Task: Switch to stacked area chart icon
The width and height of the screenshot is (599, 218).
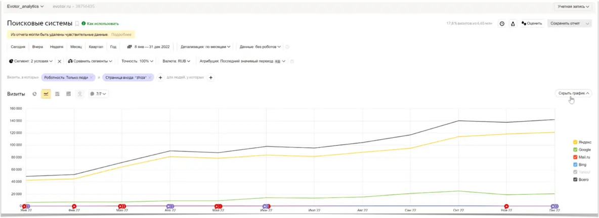Action: 57,94
